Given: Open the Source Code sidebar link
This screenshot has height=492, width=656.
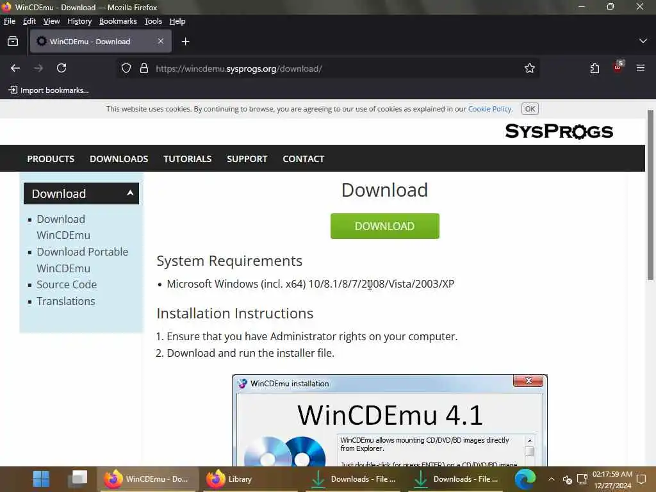Looking at the screenshot, I should pyautogui.click(x=67, y=284).
